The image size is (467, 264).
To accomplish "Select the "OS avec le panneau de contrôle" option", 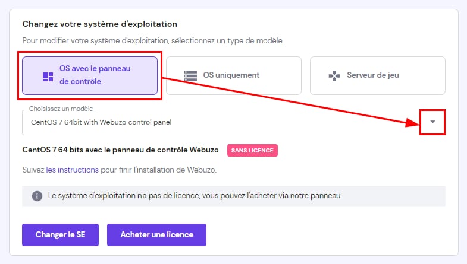I will tap(90, 75).
